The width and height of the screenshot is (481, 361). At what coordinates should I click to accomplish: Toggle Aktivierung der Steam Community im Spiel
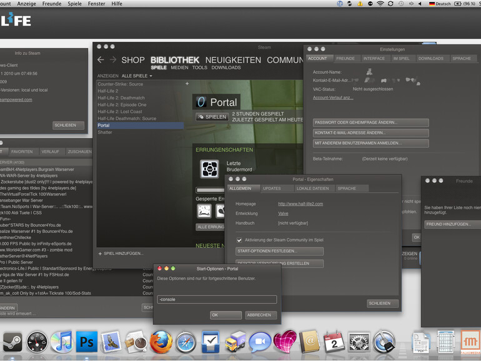tap(239, 240)
